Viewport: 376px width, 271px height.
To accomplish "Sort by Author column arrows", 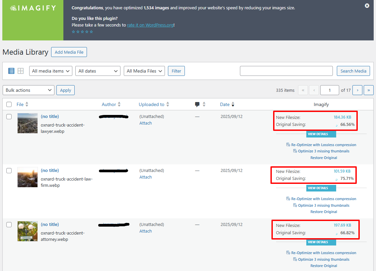I will (x=119, y=104).
